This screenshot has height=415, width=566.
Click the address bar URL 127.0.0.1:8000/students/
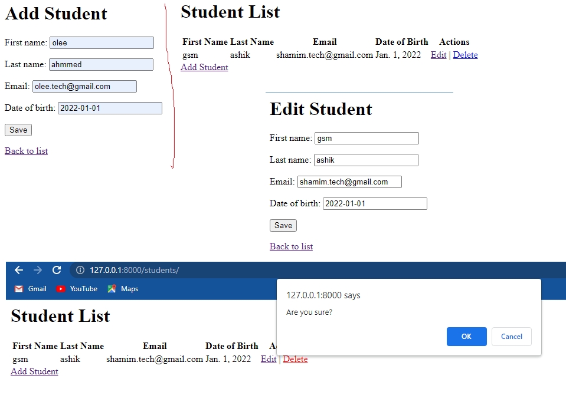[134, 270]
